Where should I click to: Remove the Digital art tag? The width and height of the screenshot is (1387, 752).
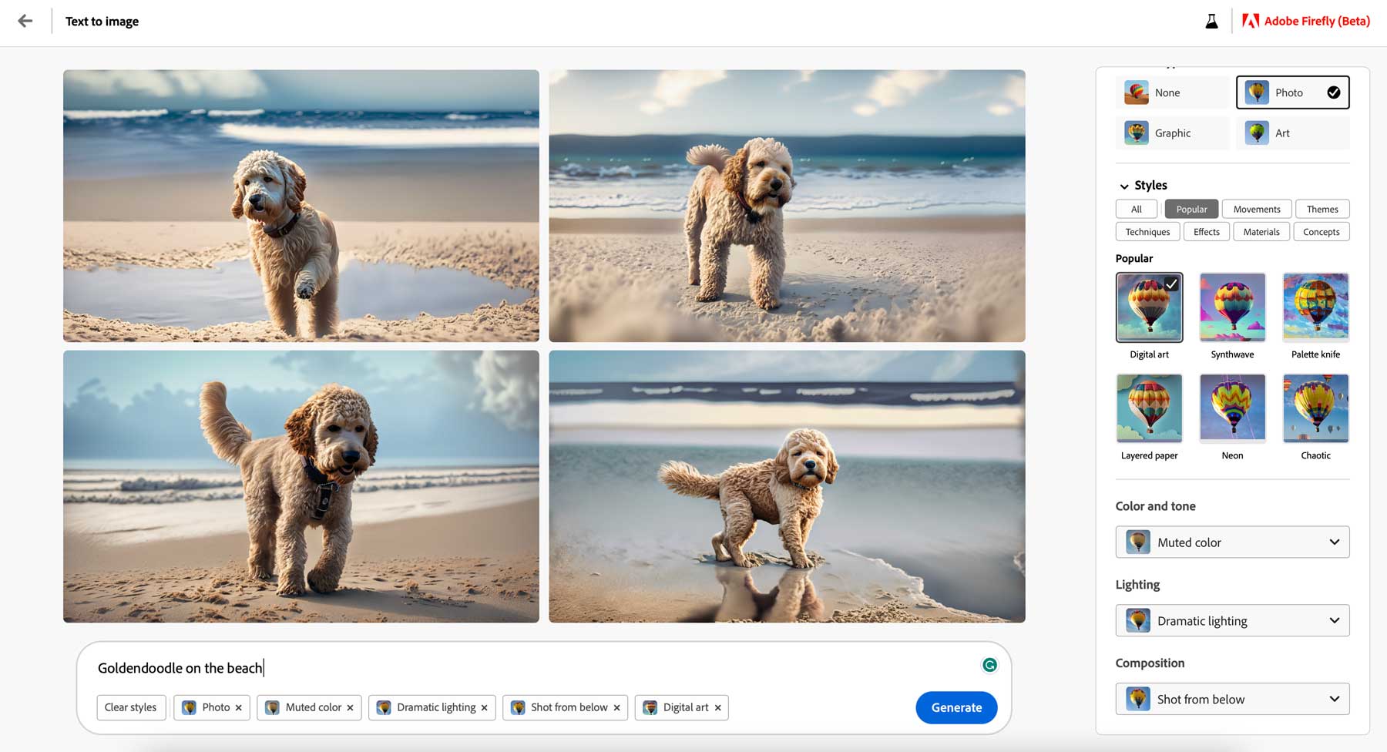717,707
